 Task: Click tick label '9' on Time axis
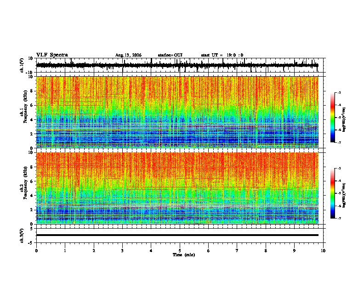pos(294,251)
